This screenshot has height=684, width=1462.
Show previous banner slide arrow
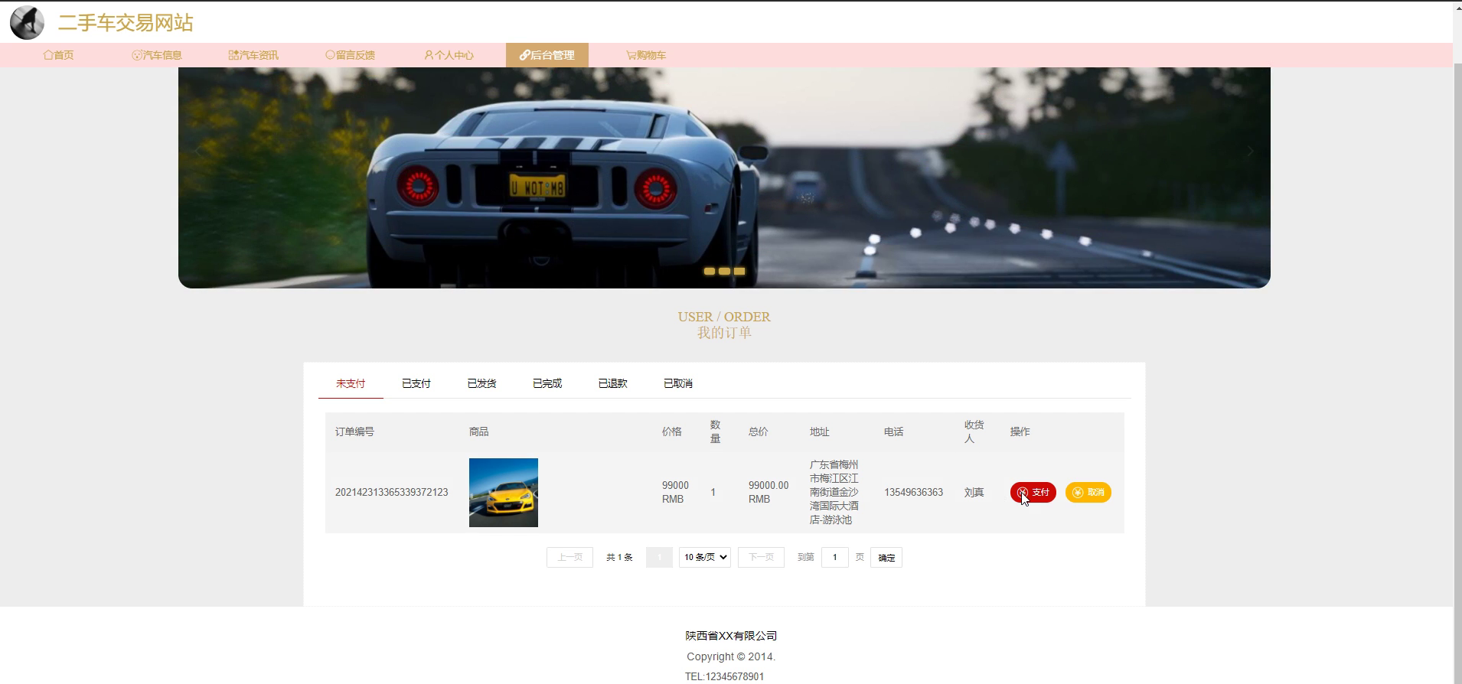(x=199, y=151)
